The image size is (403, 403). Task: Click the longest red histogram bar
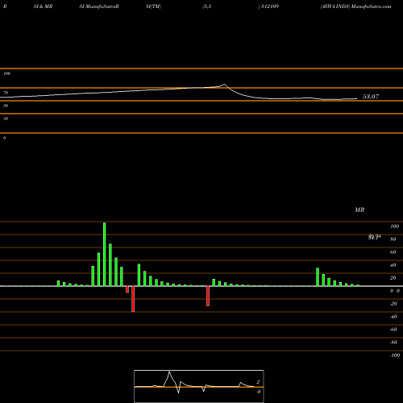(133, 299)
